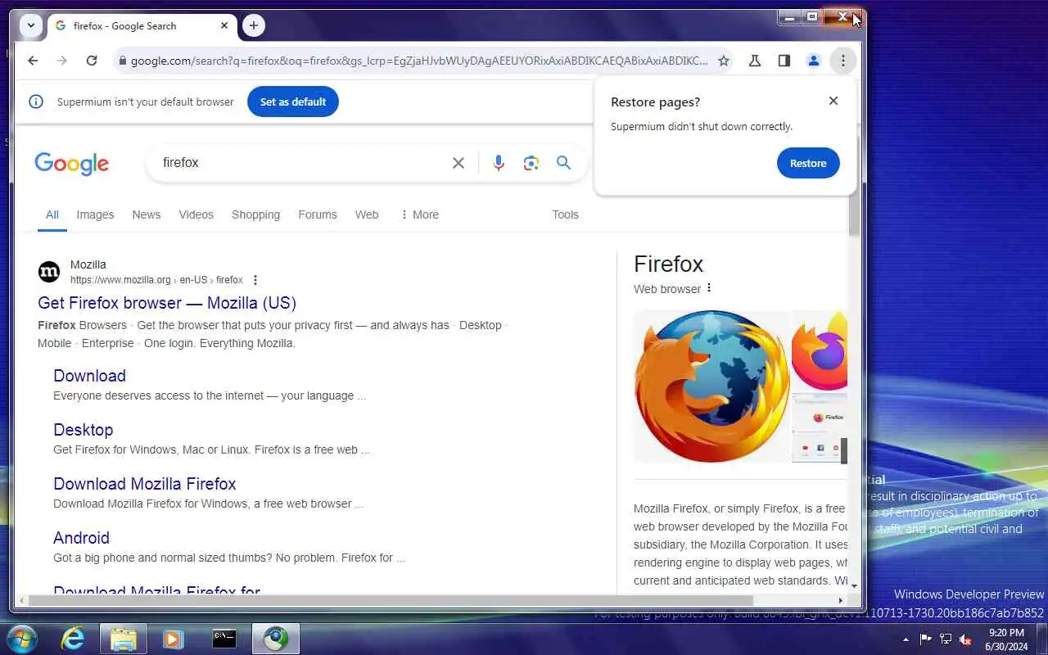
Task: Open the Chrome Labs flask icon
Action: pos(755,61)
